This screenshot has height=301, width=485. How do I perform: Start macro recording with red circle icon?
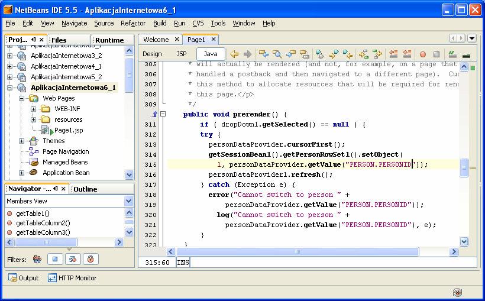[x=423, y=54]
